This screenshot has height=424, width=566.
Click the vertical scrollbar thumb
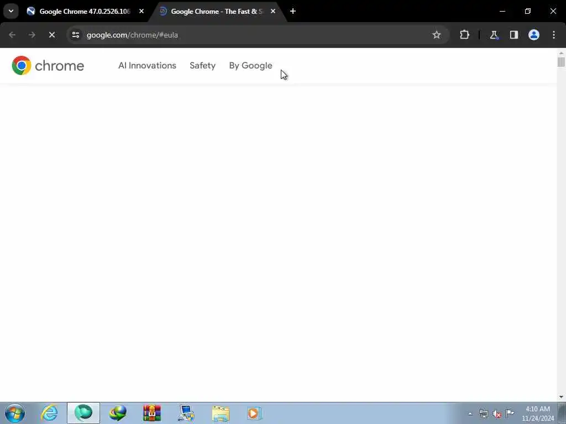(x=561, y=62)
